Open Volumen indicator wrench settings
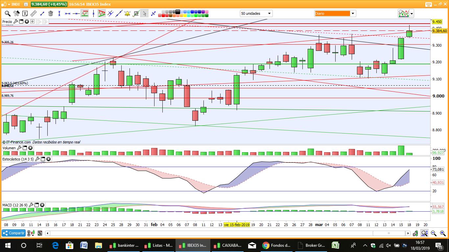This screenshot has height=252, width=449. click(x=19, y=148)
